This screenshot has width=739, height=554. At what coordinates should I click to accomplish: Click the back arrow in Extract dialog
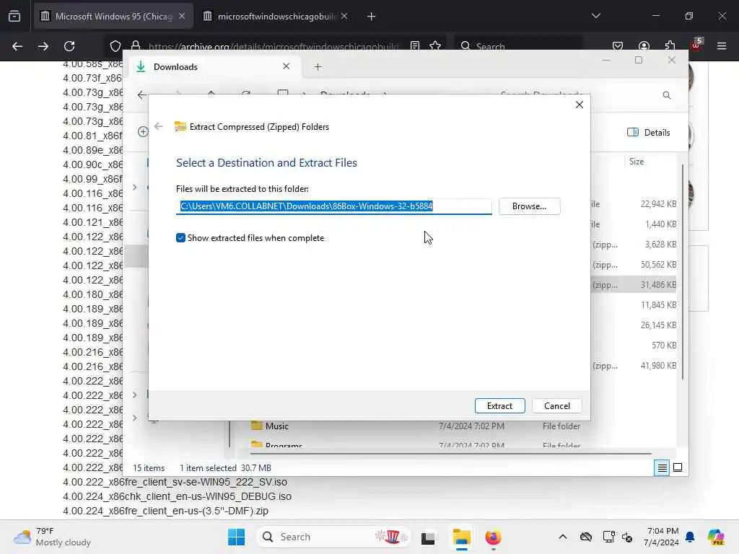coord(159,126)
